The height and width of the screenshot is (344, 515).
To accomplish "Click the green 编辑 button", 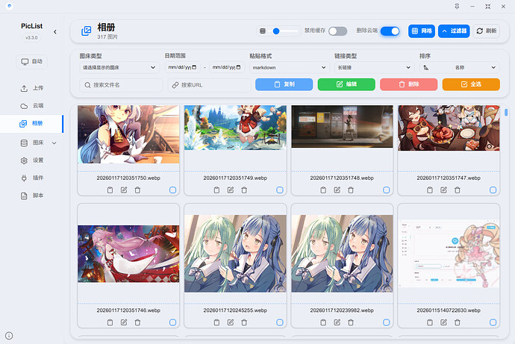I will [346, 84].
